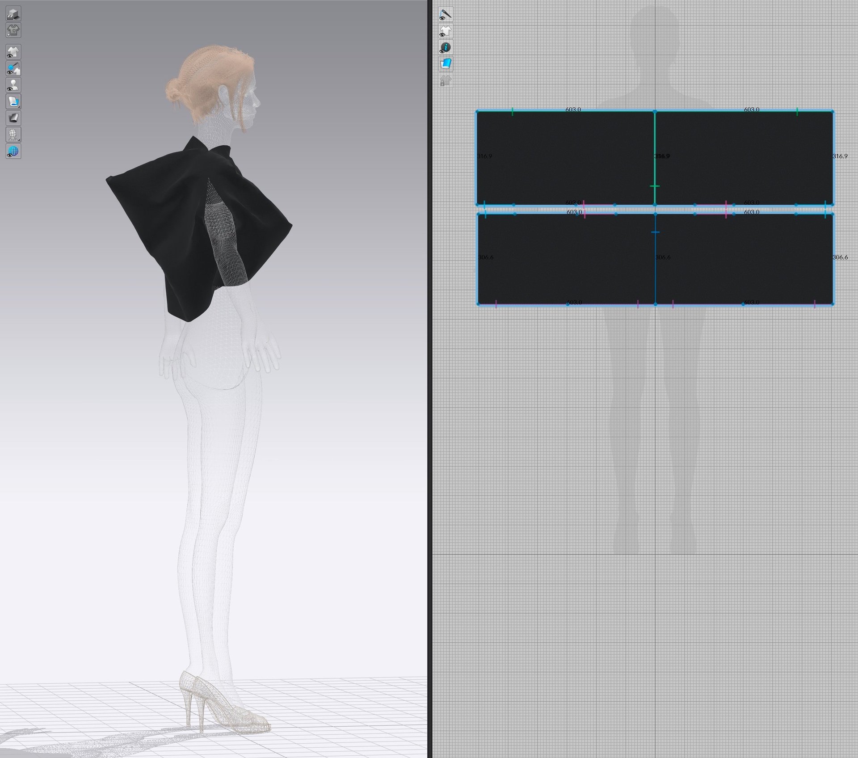The width and height of the screenshot is (858, 758).
Task: Toggle button and sewing display in 3D view
Action: 13,68
